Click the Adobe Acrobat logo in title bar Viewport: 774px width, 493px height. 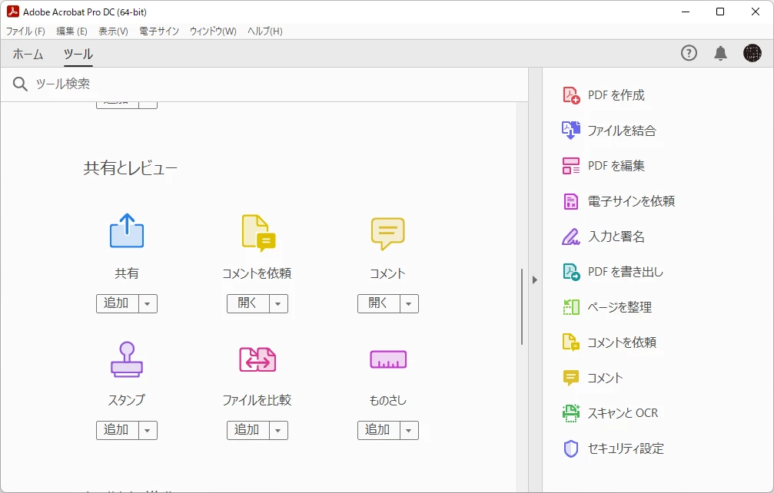(13, 12)
